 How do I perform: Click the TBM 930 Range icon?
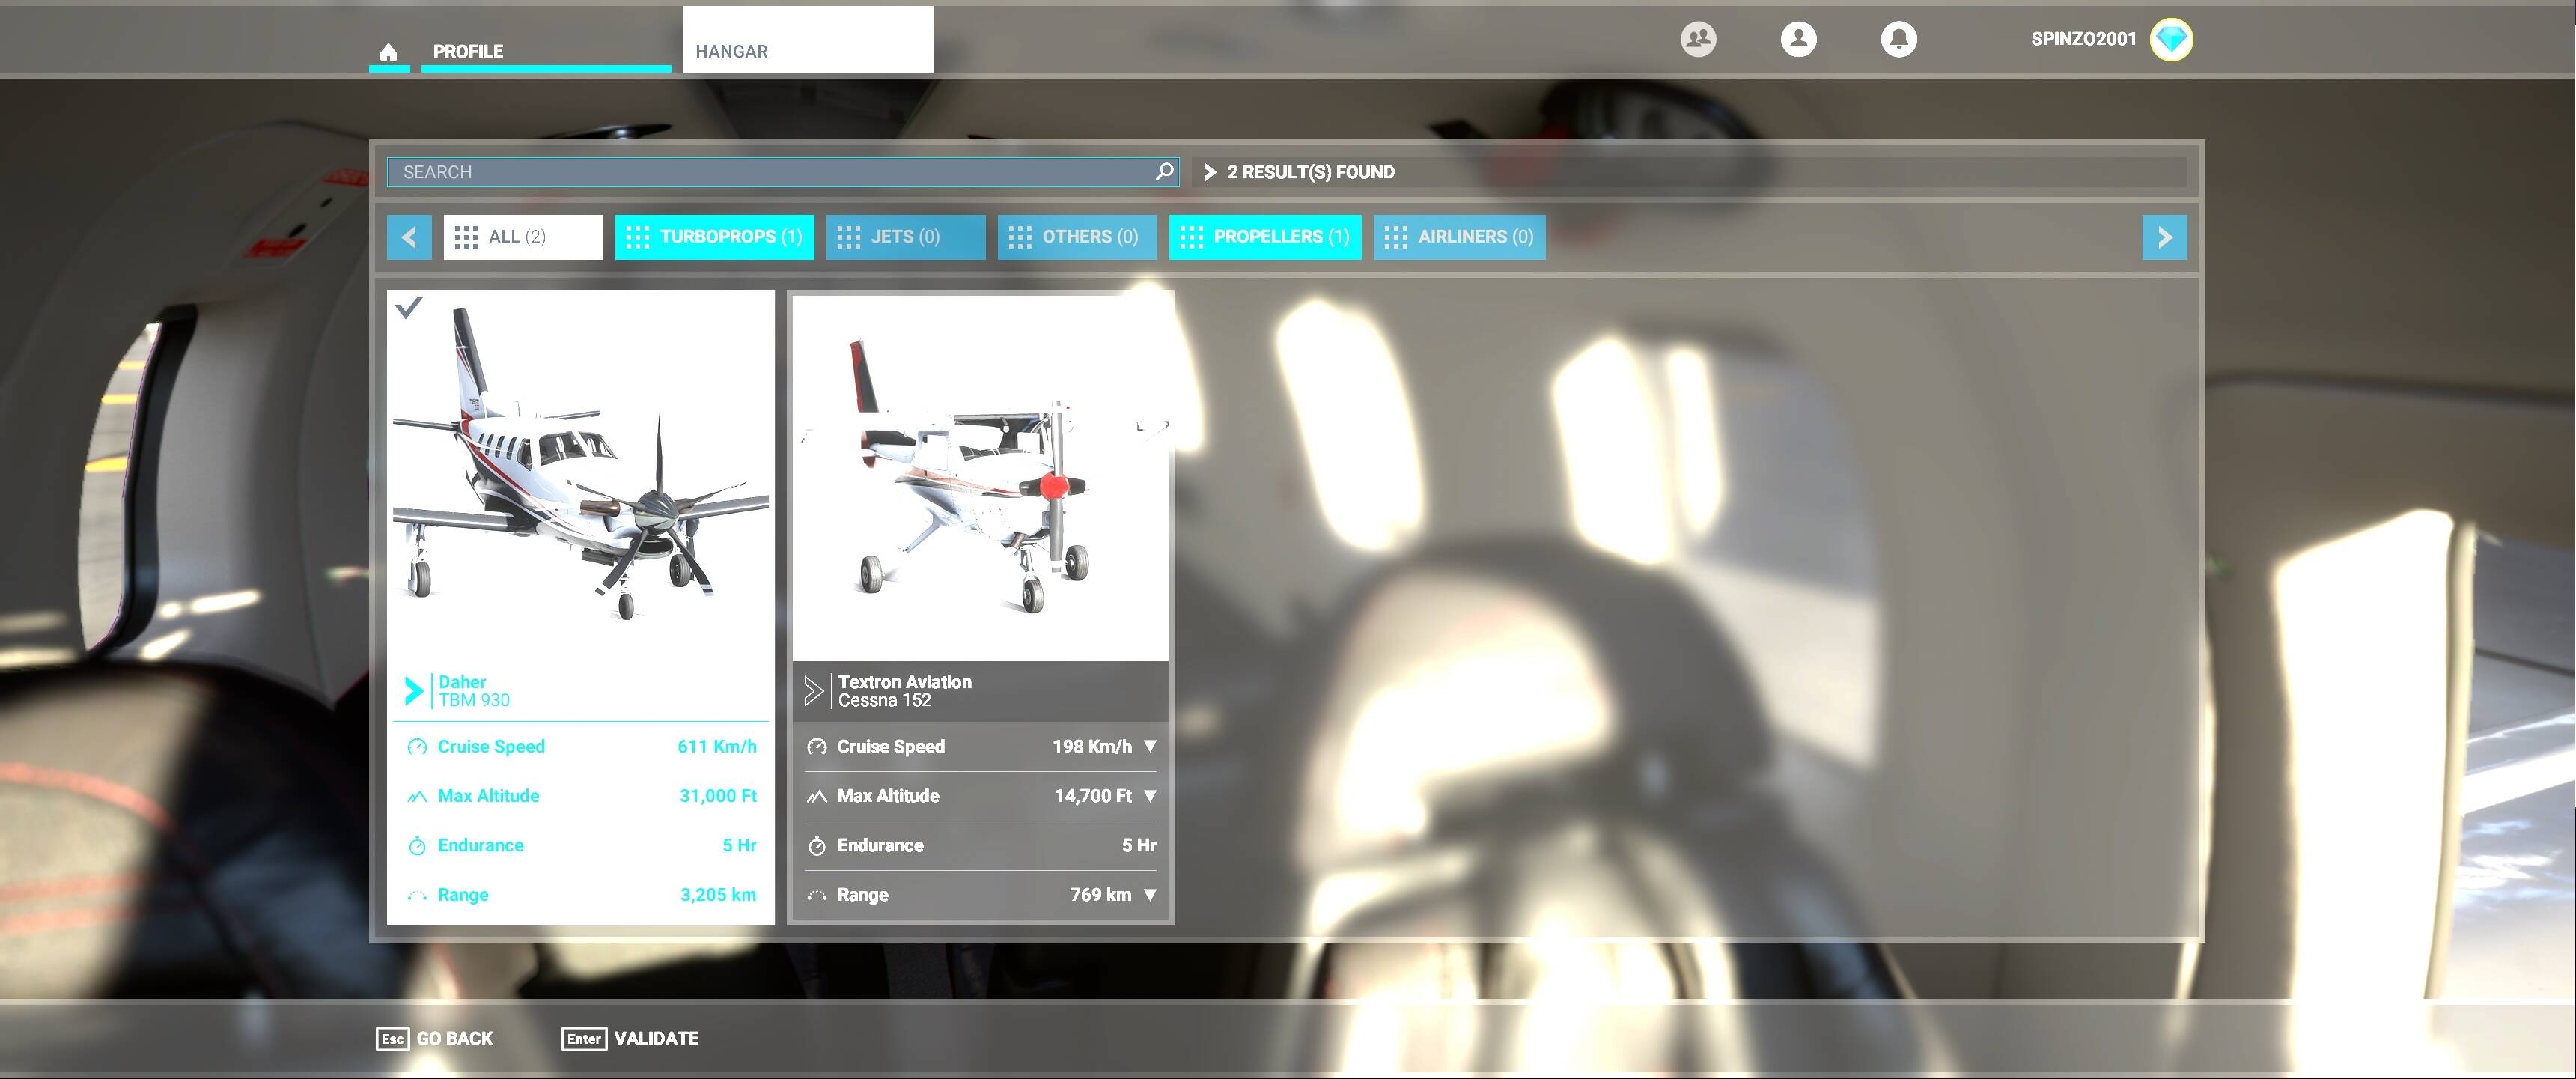(417, 895)
